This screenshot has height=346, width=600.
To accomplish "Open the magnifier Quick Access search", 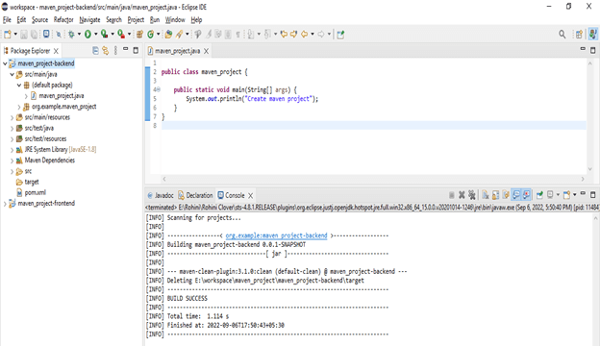I will click(562, 35).
